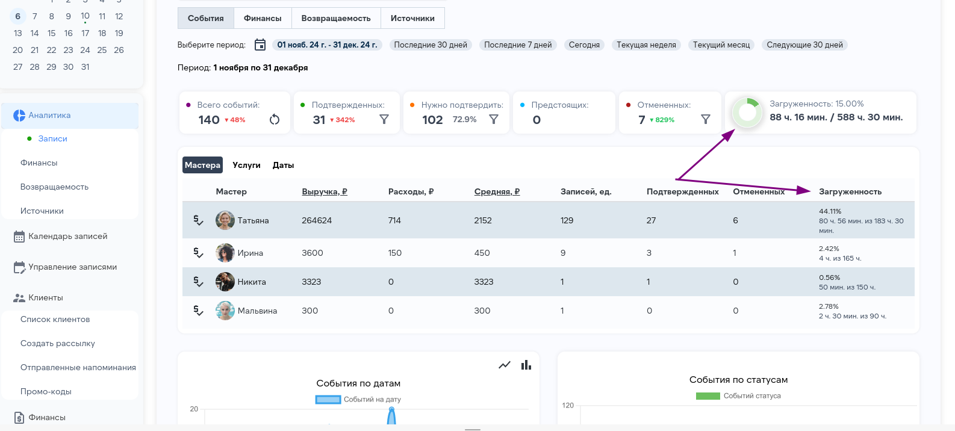Click payment icon in Татьяна's row
The width and height of the screenshot is (955, 431).
point(198,220)
